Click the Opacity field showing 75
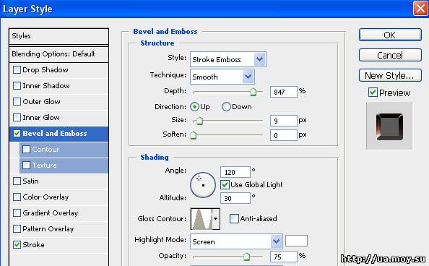Screen dimensions: 429x266 pyautogui.click(x=283, y=257)
